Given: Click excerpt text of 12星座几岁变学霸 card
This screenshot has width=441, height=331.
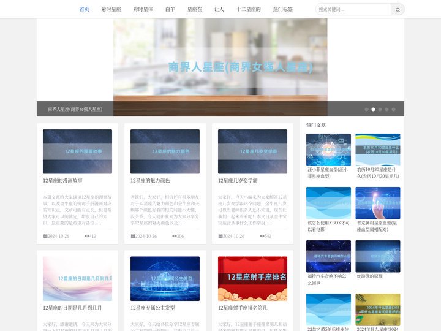Looking at the screenshot, I should click(252, 210).
